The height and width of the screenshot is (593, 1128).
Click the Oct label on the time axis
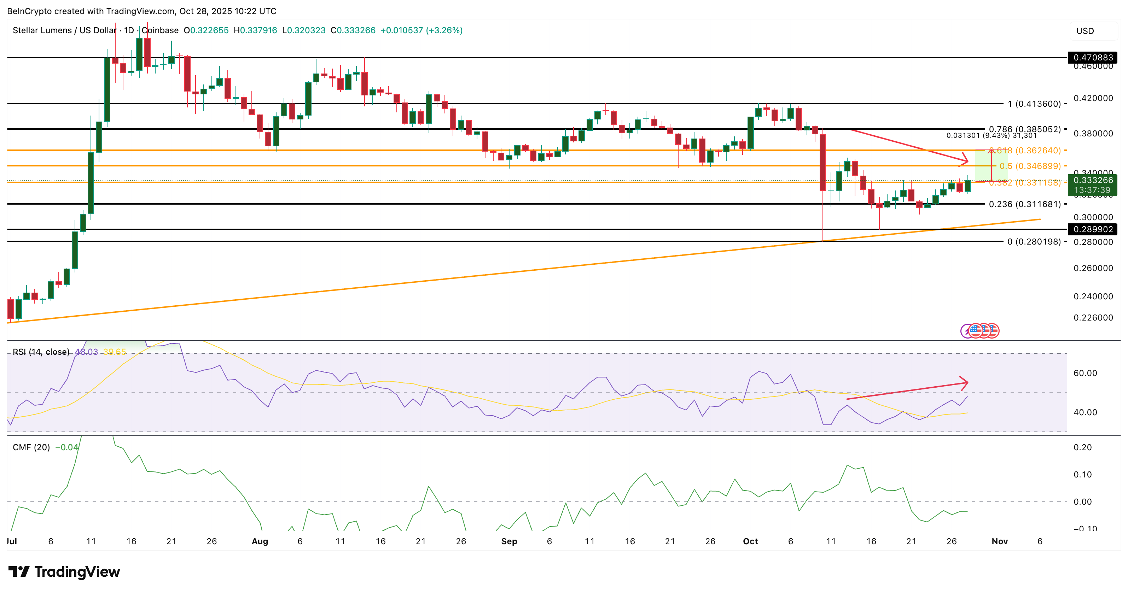click(x=751, y=541)
